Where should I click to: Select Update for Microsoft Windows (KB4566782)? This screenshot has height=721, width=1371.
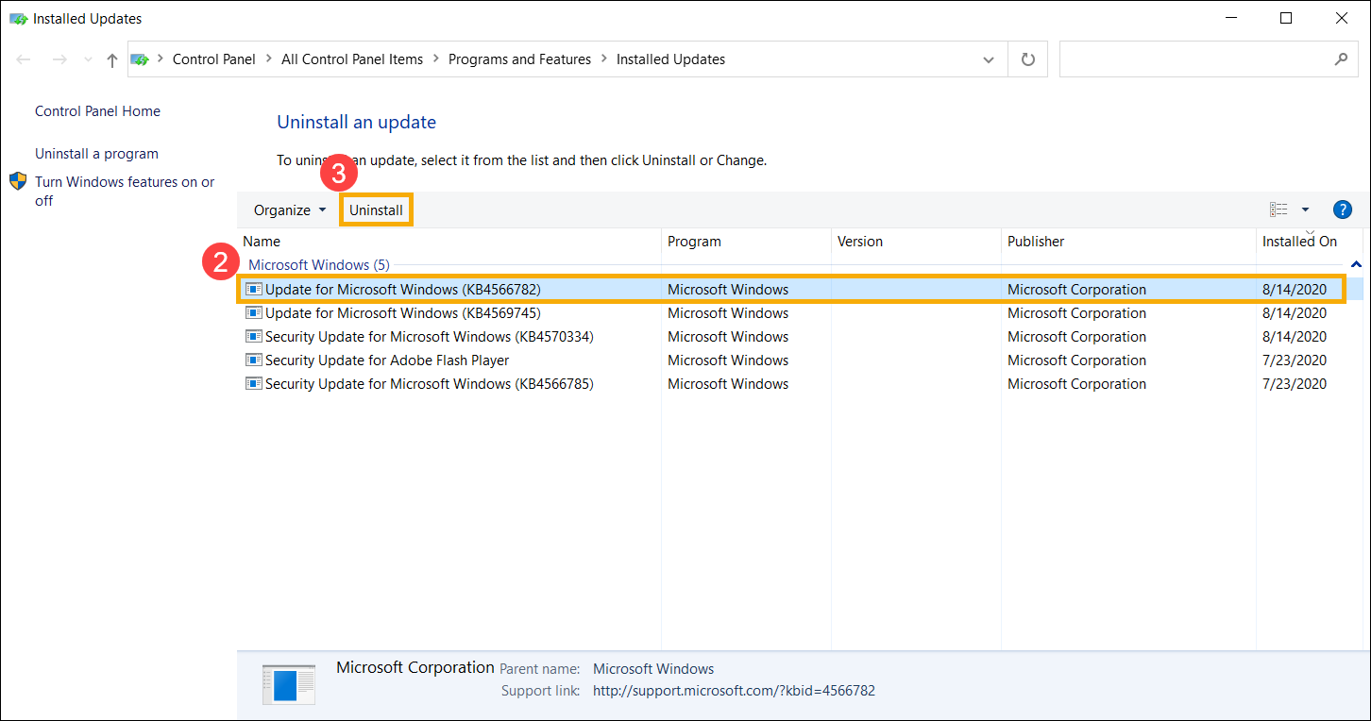(x=793, y=290)
